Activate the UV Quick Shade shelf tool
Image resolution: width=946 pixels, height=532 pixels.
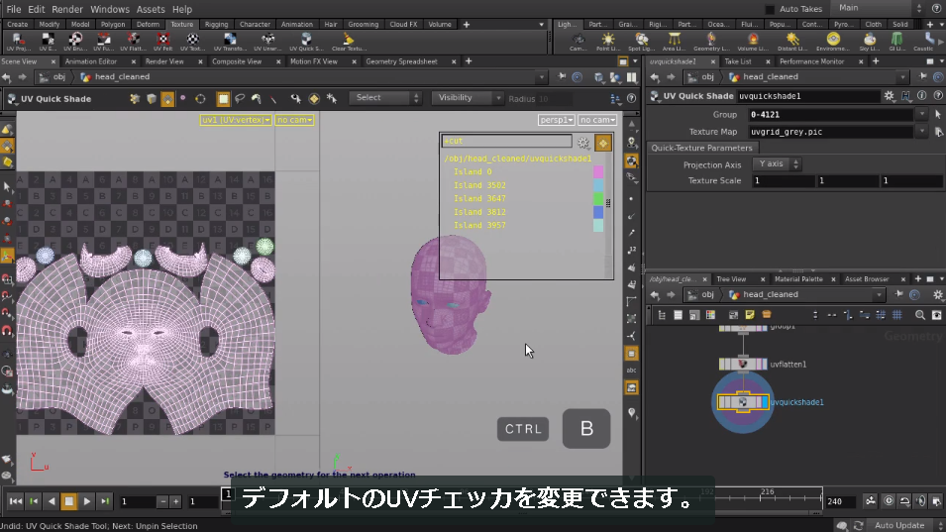point(306,41)
